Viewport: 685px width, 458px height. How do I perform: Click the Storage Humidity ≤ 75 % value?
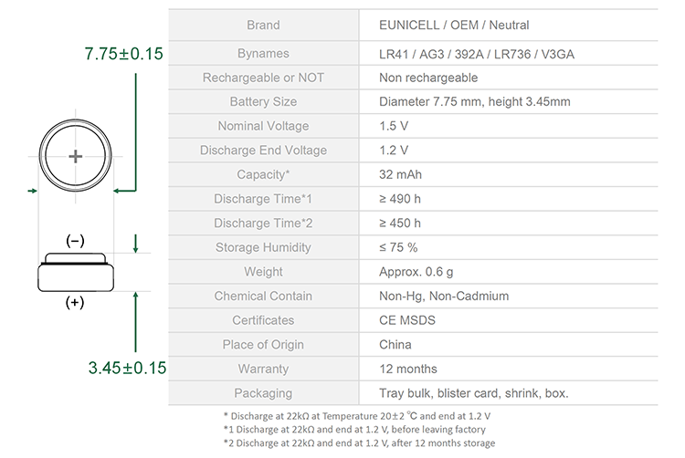click(398, 247)
